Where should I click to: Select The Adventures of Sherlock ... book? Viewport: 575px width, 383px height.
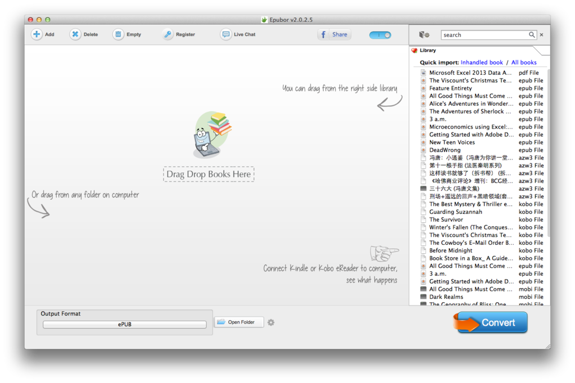[x=482, y=111]
